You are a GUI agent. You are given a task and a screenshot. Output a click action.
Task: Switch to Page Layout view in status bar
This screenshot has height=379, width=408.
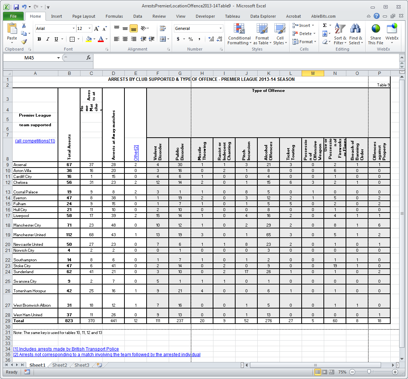325,372
